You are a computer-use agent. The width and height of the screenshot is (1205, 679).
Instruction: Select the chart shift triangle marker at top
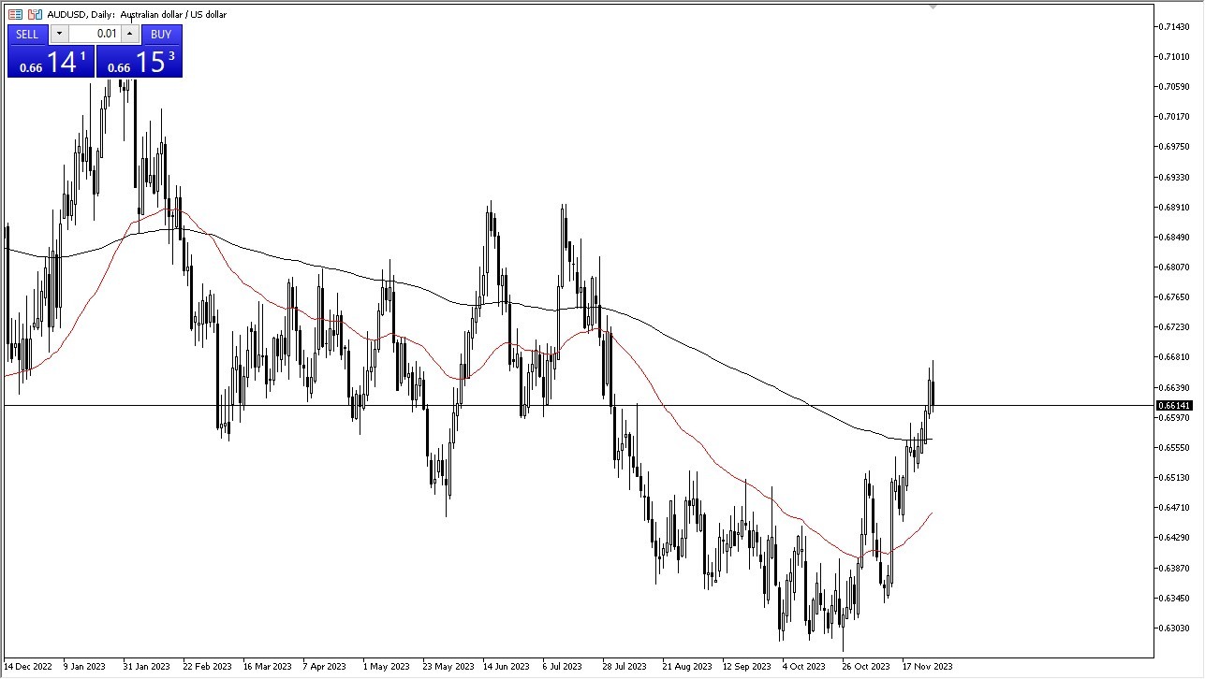(x=933, y=7)
